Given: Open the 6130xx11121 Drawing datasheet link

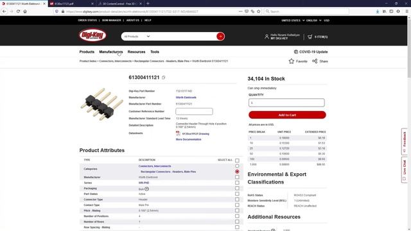Looking at the screenshot, I should coord(195,134).
